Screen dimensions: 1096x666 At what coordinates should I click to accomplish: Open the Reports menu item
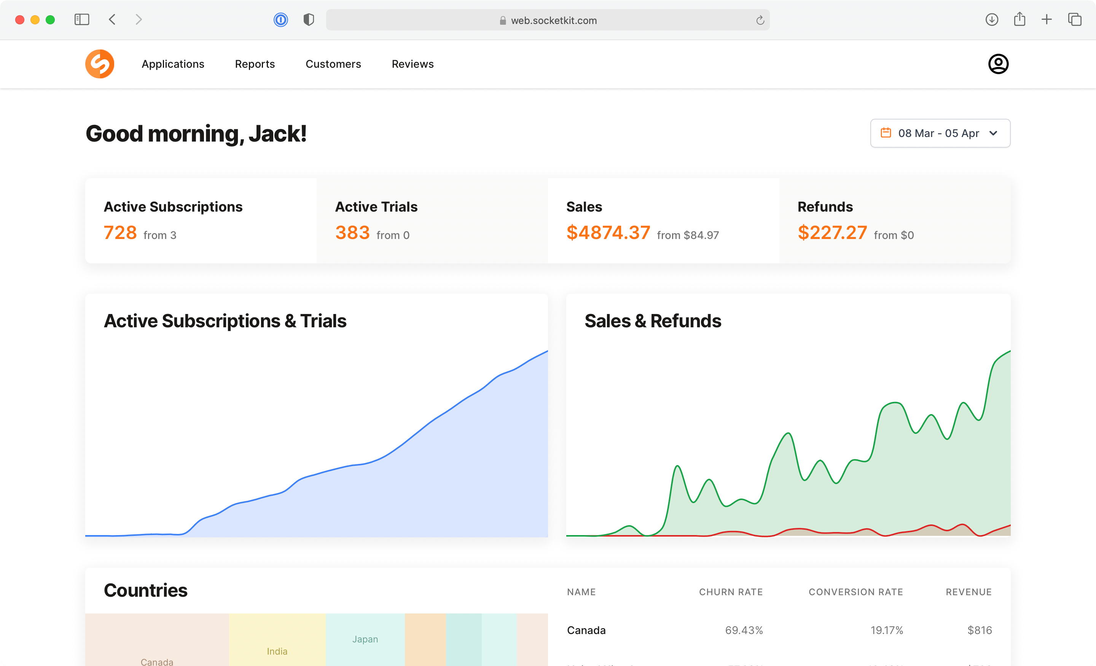(x=255, y=64)
